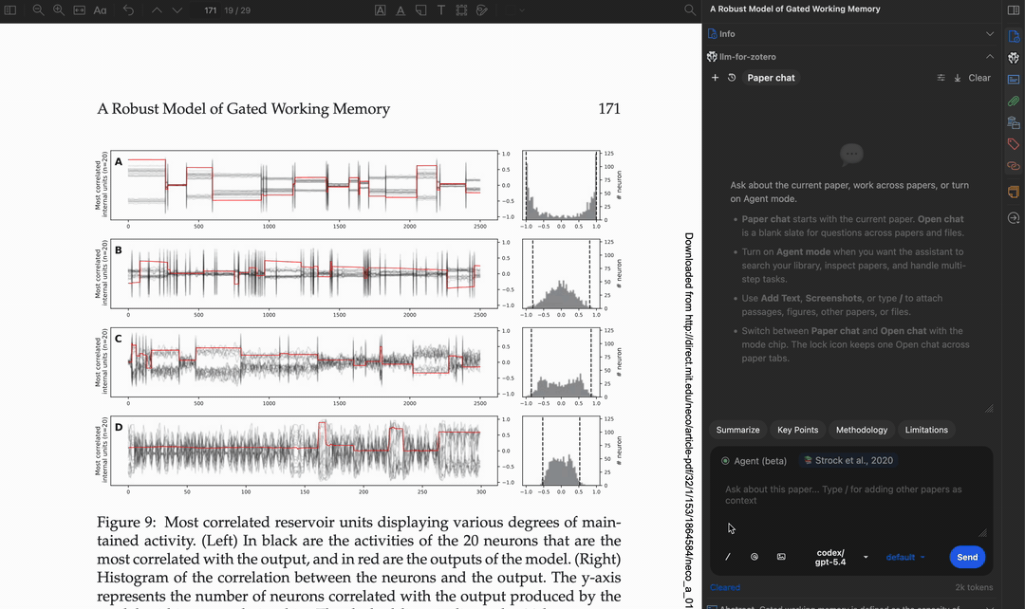The height and width of the screenshot is (609, 1025).
Task: Expand the Info section
Action: click(x=990, y=33)
